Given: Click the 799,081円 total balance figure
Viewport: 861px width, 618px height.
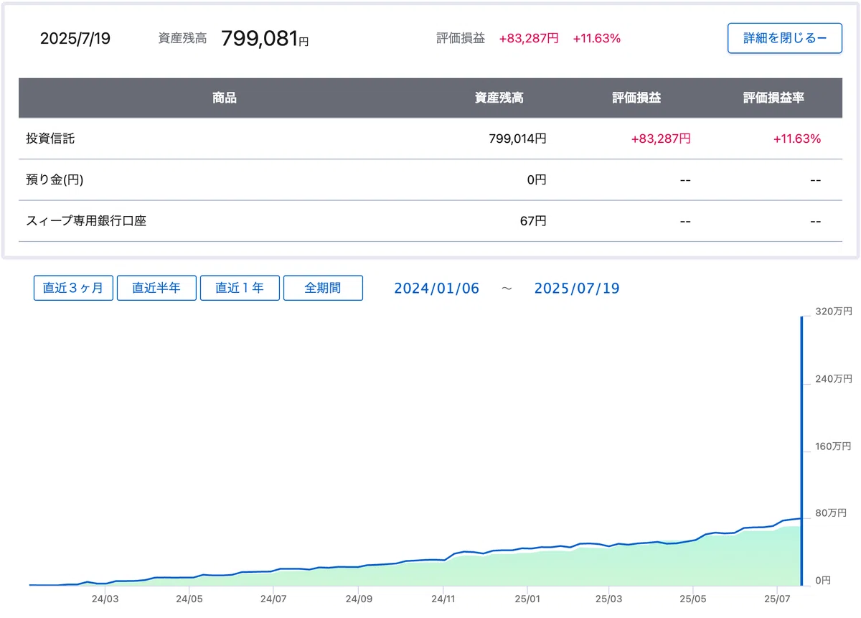Looking at the screenshot, I should pos(265,38).
